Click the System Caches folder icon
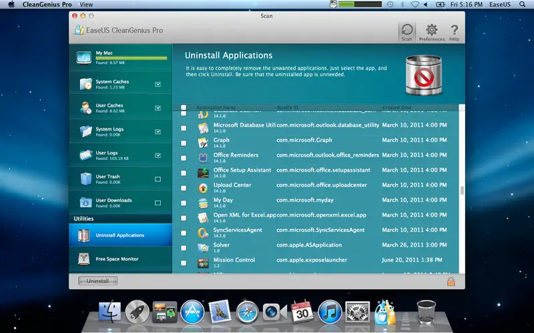This screenshot has width=534, height=333. [x=86, y=84]
